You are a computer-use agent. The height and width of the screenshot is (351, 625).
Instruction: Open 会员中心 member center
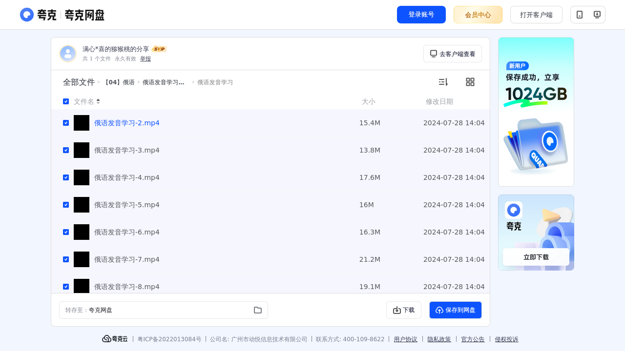click(x=478, y=15)
